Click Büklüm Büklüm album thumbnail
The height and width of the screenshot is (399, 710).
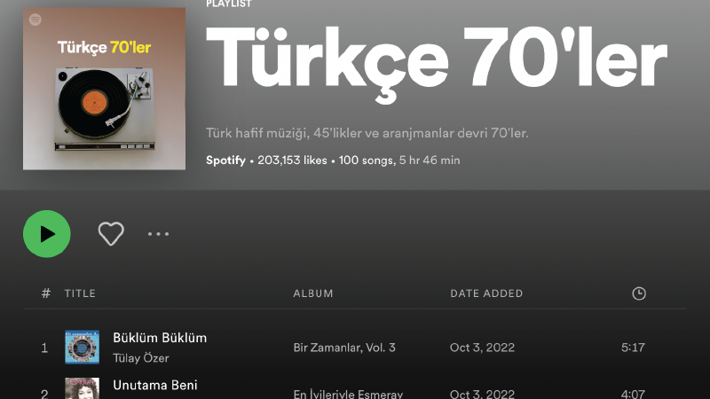[x=82, y=348]
